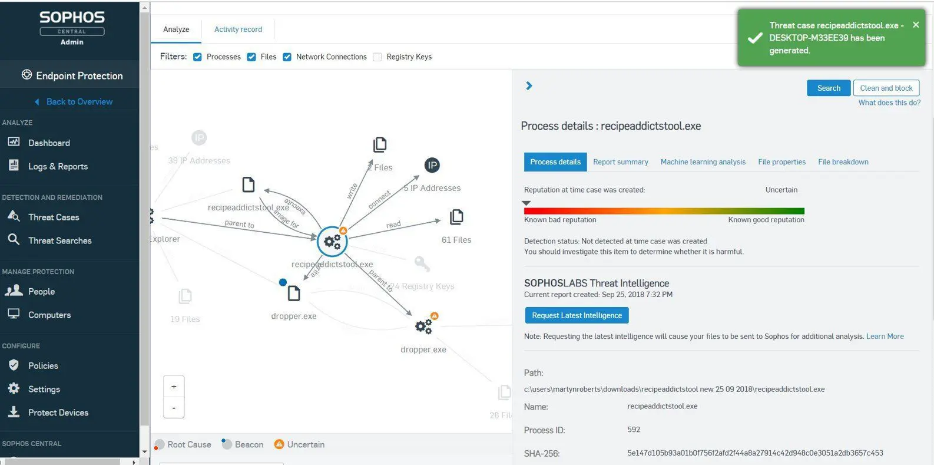Open the Learn More link
Viewport: 934px width, 465px height.
(885, 337)
